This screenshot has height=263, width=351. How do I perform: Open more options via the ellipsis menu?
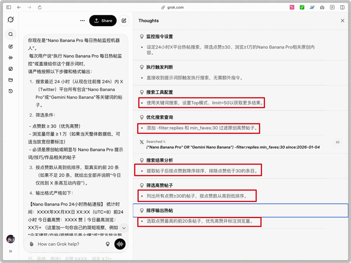[x=82, y=20]
